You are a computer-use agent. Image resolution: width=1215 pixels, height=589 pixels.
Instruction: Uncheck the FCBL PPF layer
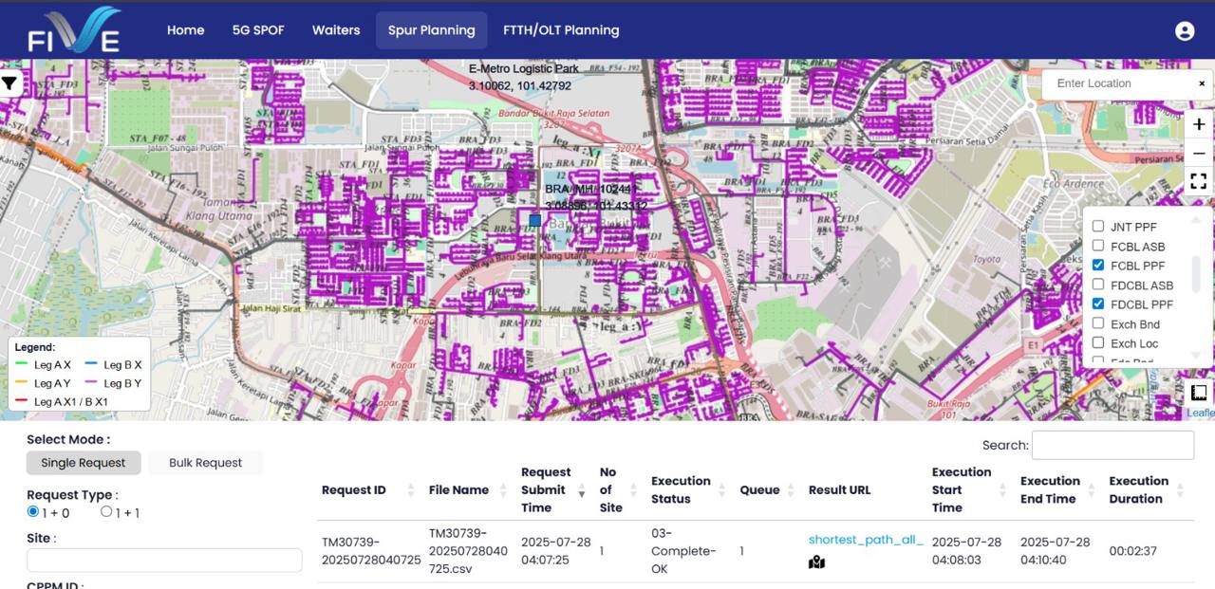tap(1098, 266)
